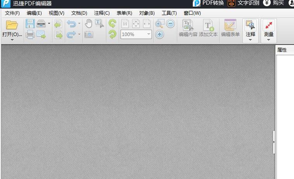Expand the Annotation (注释) dropdown arrow
This screenshot has width=294, height=179.
[x=250, y=40]
